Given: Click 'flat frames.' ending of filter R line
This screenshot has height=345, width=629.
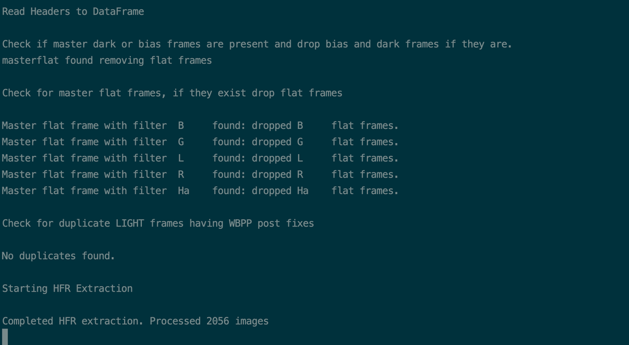Looking at the screenshot, I should click(x=365, y=175).
